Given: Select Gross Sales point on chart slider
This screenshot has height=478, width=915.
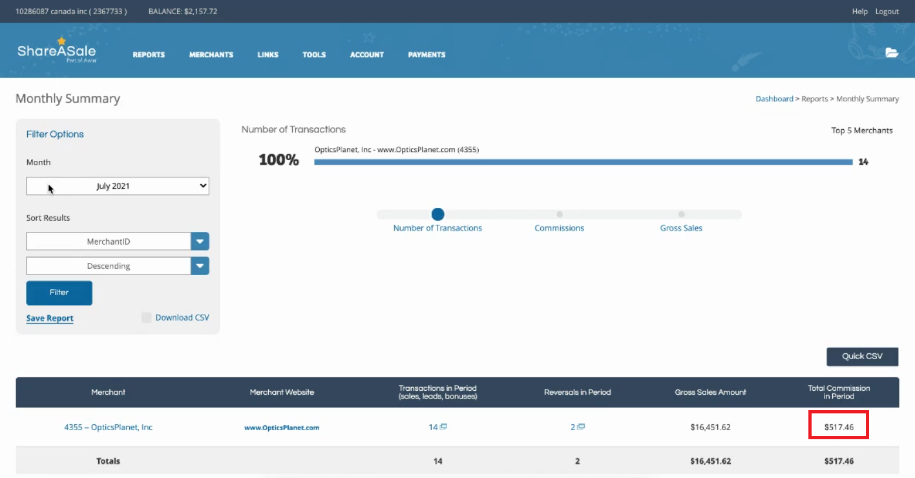Looking at the screenshot, I should click(681, 214).
